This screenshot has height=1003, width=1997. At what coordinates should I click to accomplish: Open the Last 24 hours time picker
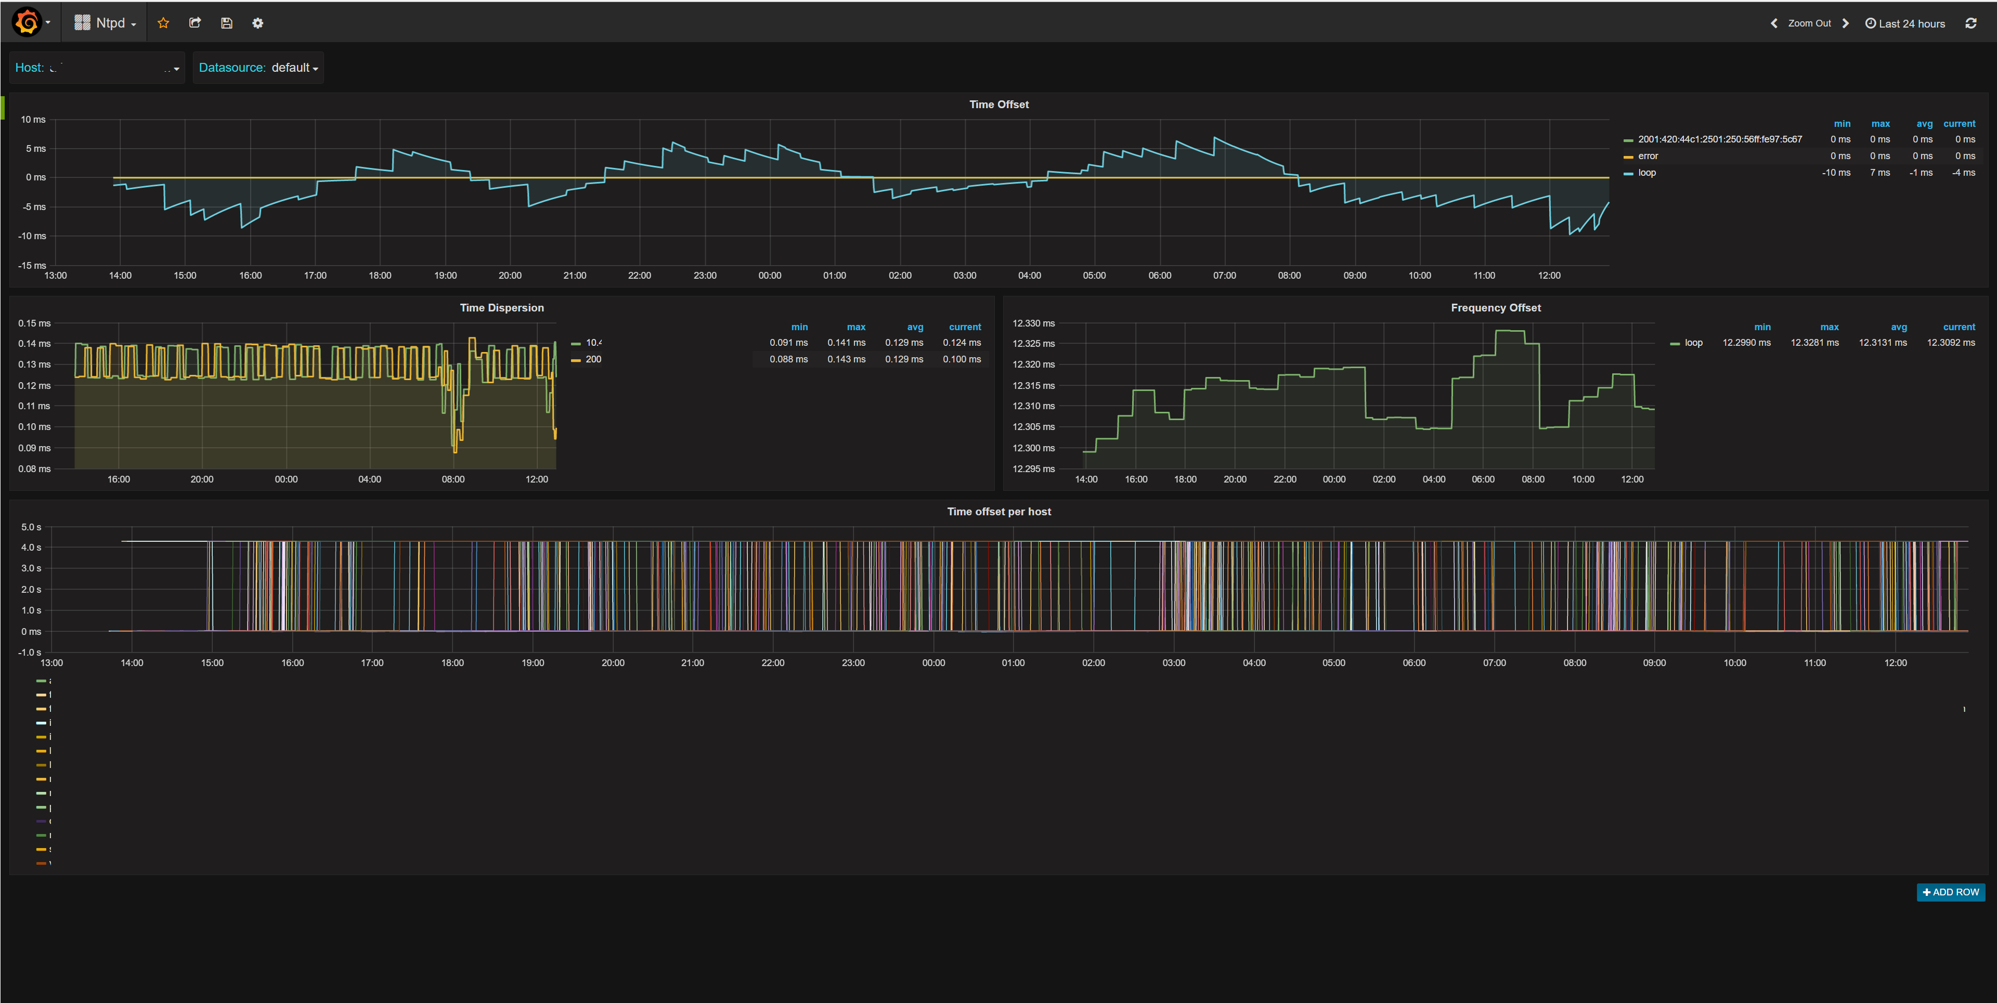click(x=1905, y=23)
